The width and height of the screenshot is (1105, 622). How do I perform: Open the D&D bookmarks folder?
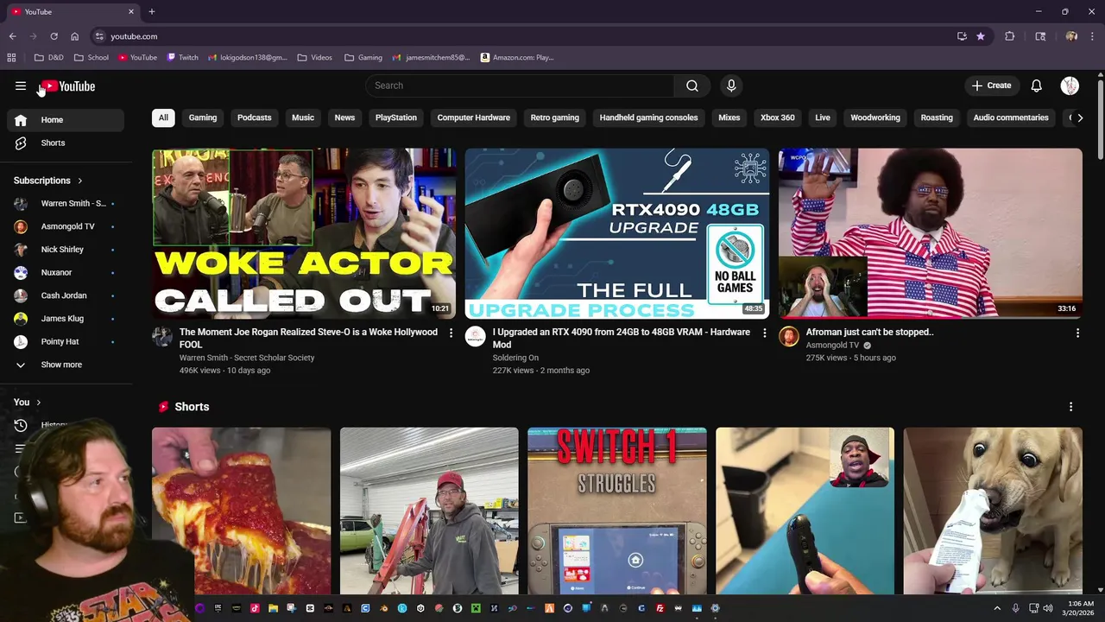pos(49,58)
